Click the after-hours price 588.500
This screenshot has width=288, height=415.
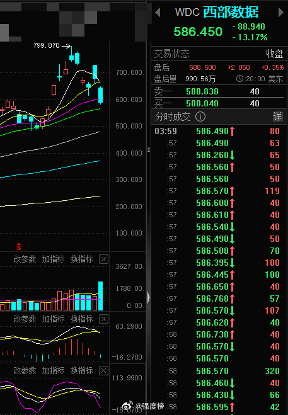click(x=202, y=67)
